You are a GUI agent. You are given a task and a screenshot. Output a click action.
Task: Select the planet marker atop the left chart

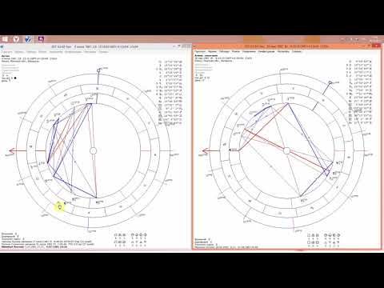99,70
